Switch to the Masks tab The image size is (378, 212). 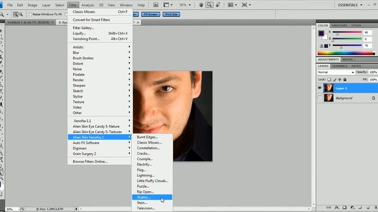click(x=347, y=59)
